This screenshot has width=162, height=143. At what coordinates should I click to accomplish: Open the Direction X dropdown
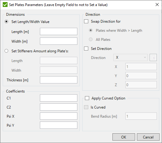130,57
